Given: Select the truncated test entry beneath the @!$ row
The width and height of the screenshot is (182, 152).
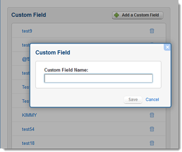Looking at the screenshot, I should pos(26,73).
